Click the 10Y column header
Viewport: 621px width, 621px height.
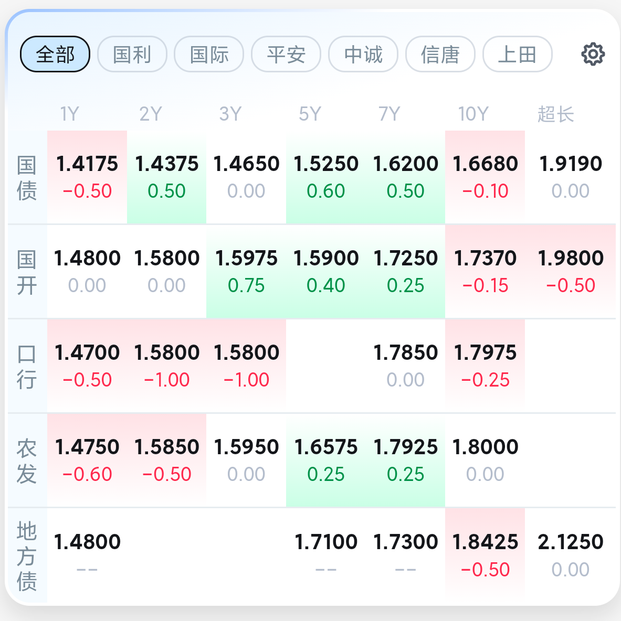coord(473,114)
